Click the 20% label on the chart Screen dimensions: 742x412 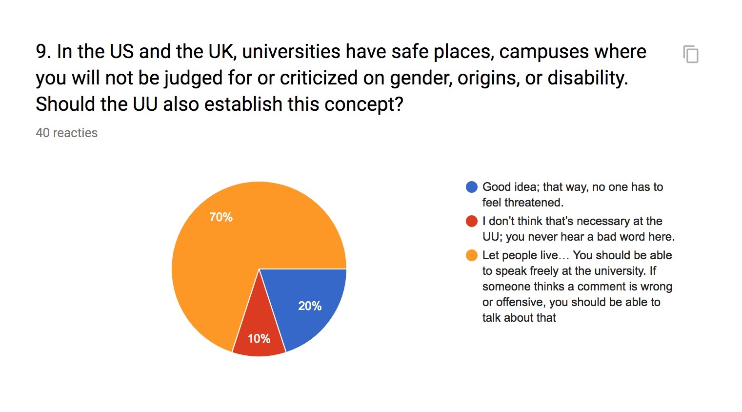pos(310,306)
